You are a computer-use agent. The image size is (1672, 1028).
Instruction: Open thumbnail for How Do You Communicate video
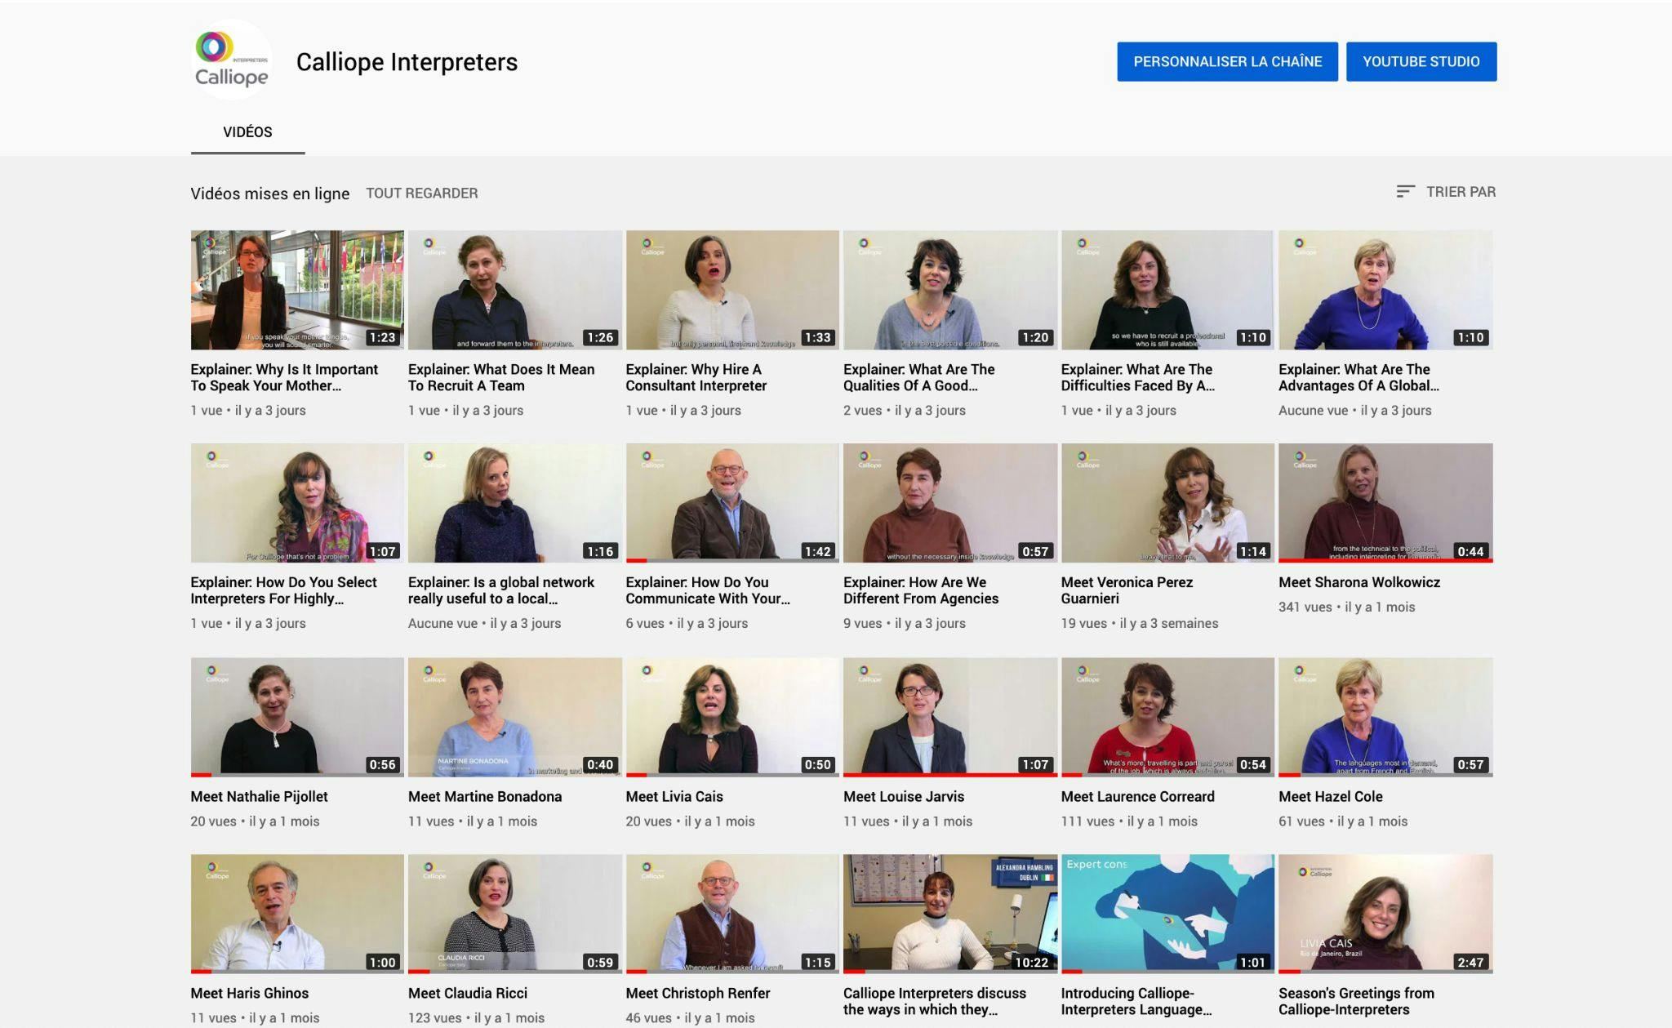coord(732,503)
